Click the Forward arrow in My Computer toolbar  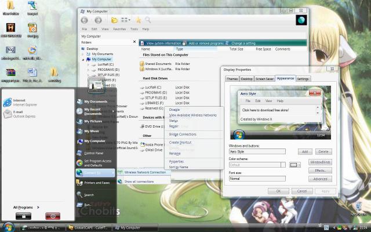(x=98, y=20)
